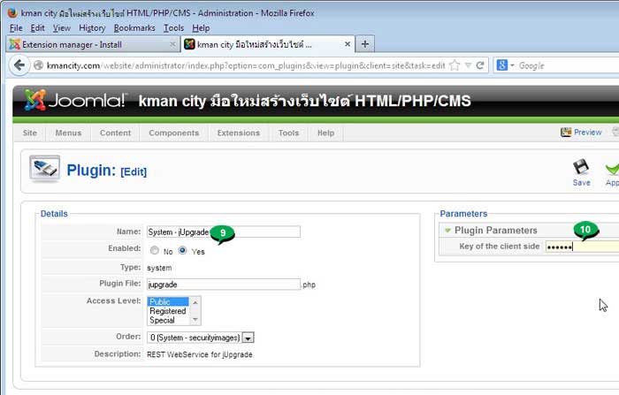The height and width of the screenshot is (395, 619).
Task: Click the Firefox icon in the title bar
Action: click(x=12, y=12)
